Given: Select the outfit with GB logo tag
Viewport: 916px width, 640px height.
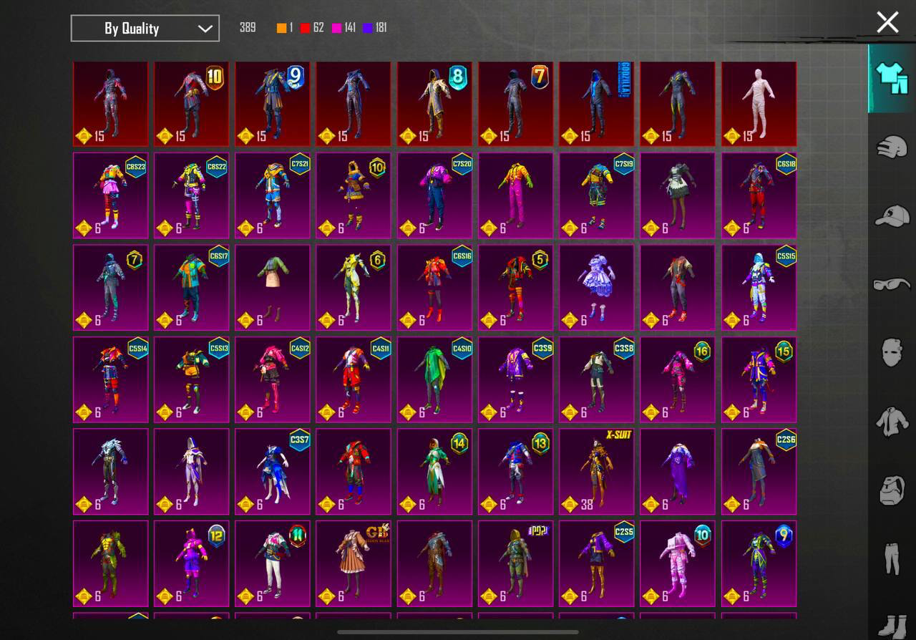Looking at the screenshot, I should coord(354,563).
